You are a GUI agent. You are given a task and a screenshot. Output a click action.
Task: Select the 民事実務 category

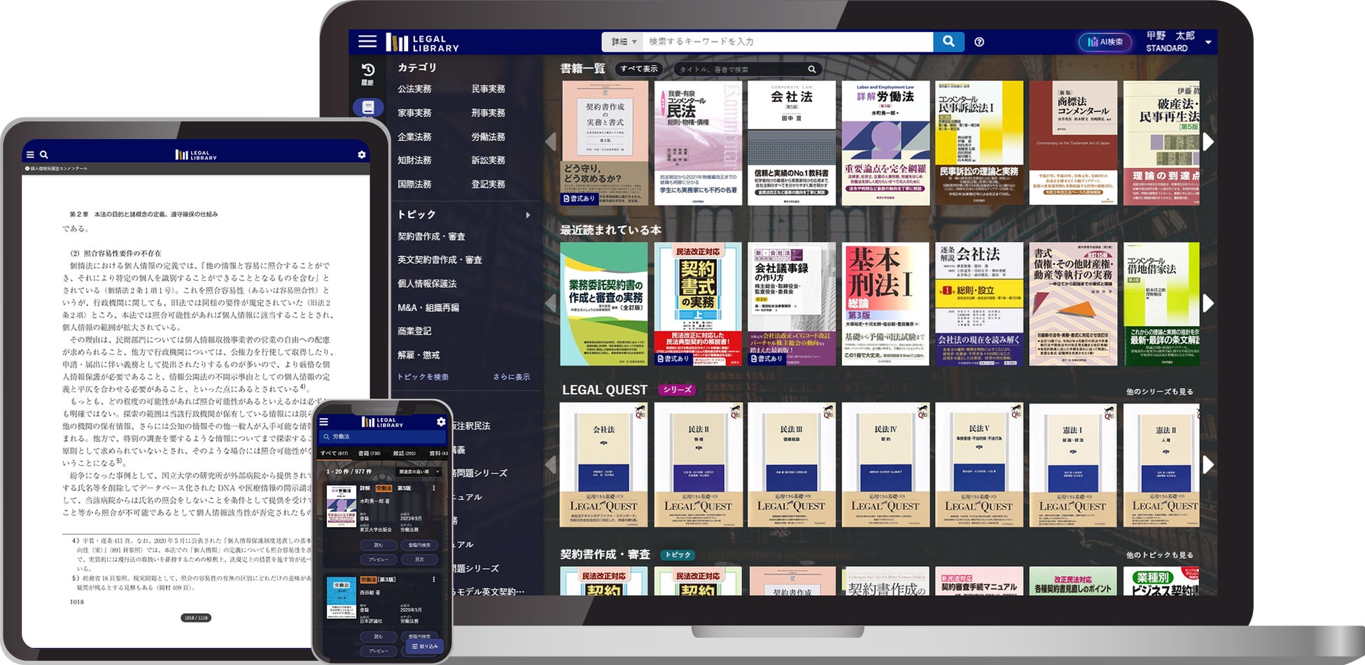(489, 90)
